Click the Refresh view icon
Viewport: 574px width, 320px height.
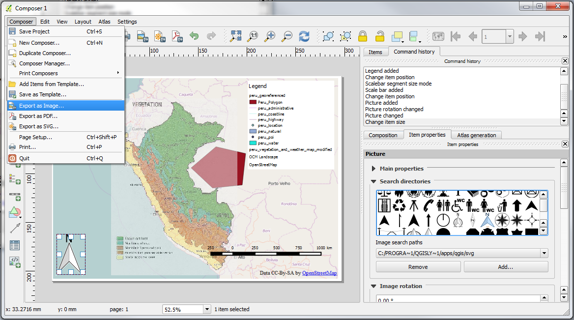tap(305, 36)
